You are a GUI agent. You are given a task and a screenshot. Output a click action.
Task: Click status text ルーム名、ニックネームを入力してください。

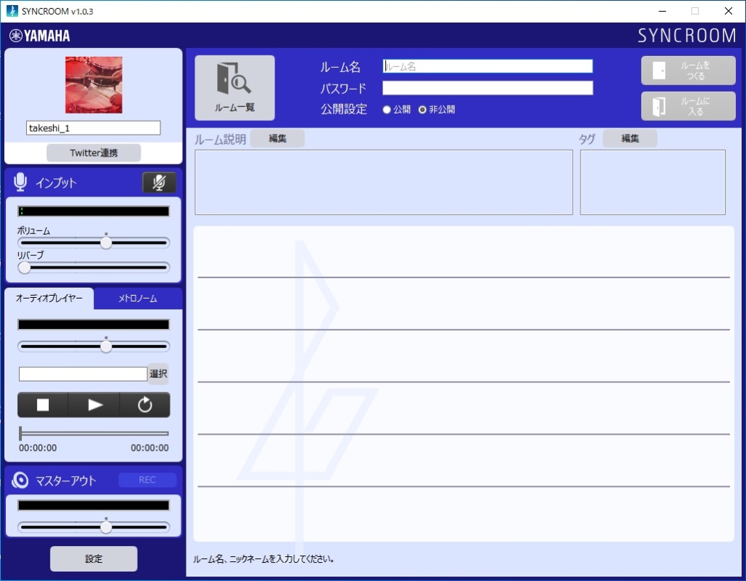[263, 559]
